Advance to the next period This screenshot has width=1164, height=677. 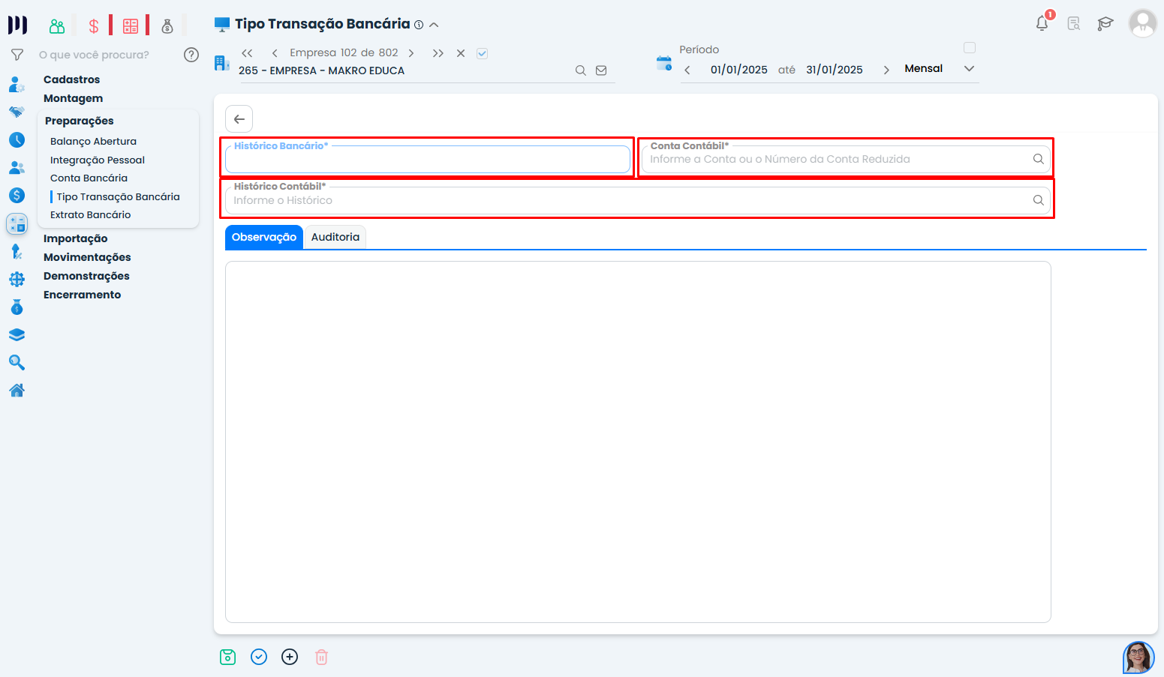(886, 70)
